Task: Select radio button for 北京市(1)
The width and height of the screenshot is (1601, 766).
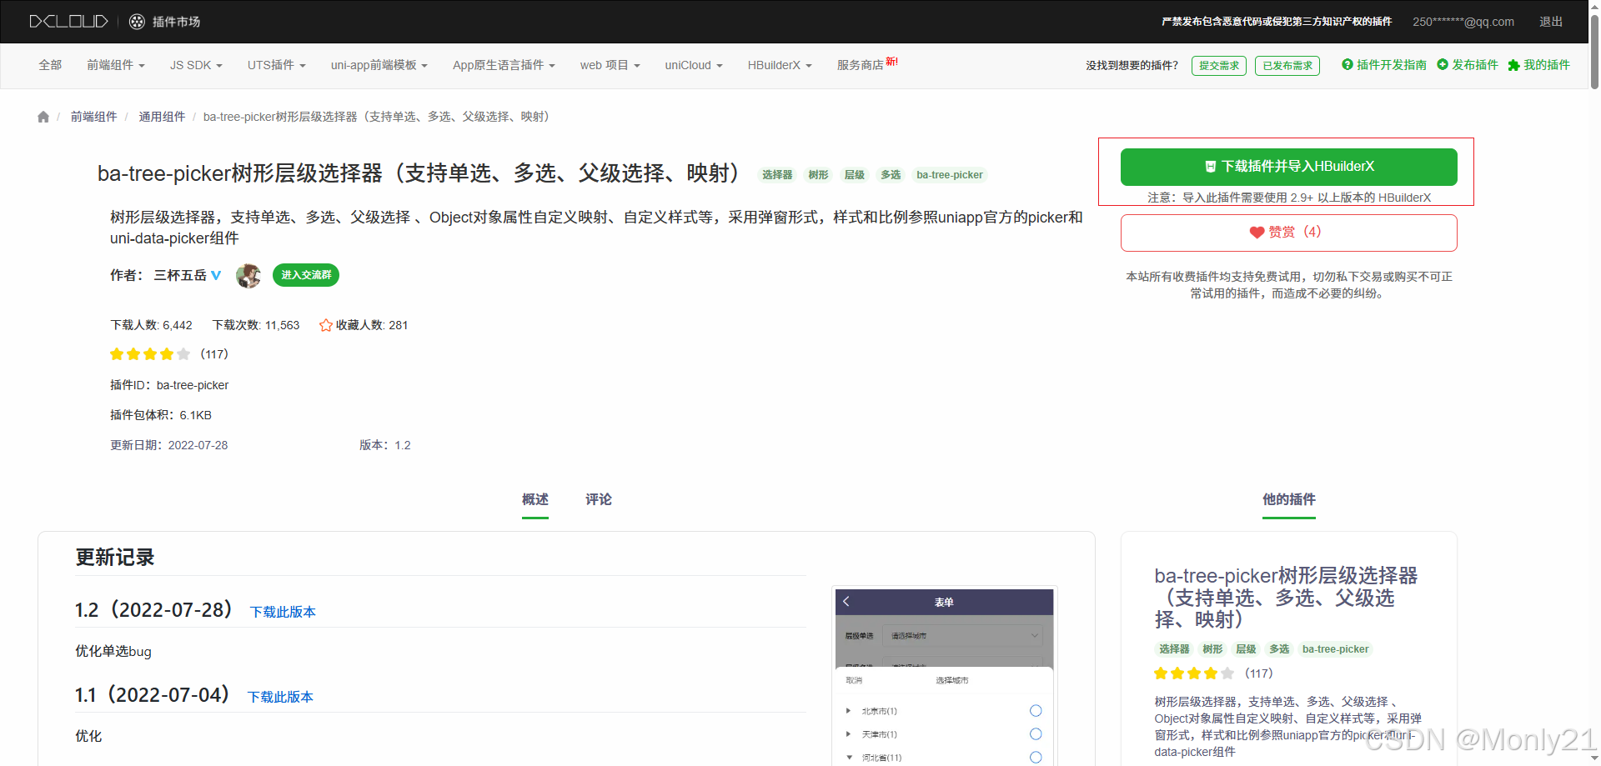Action: (1036, 711)
